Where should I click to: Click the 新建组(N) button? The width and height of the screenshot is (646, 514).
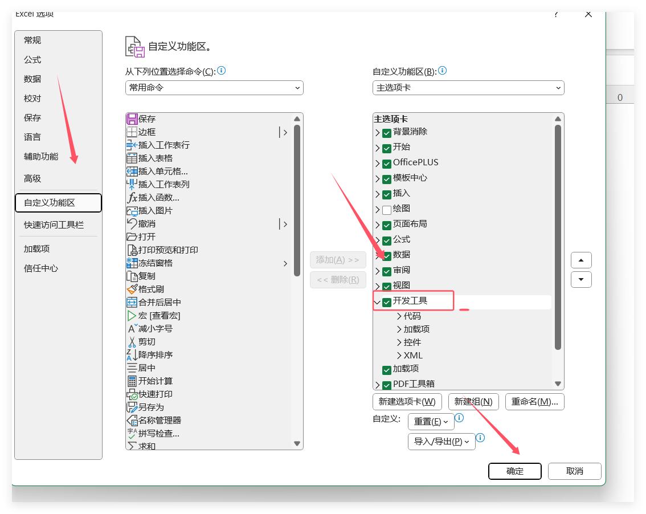click(x=473, y=402)
